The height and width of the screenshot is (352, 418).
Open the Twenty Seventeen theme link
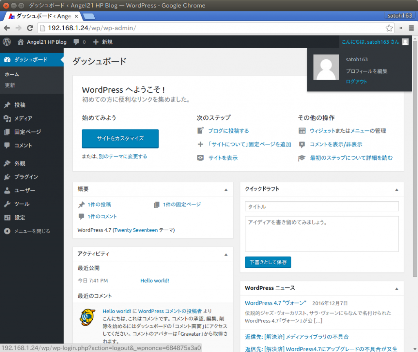tap(136, 230)
